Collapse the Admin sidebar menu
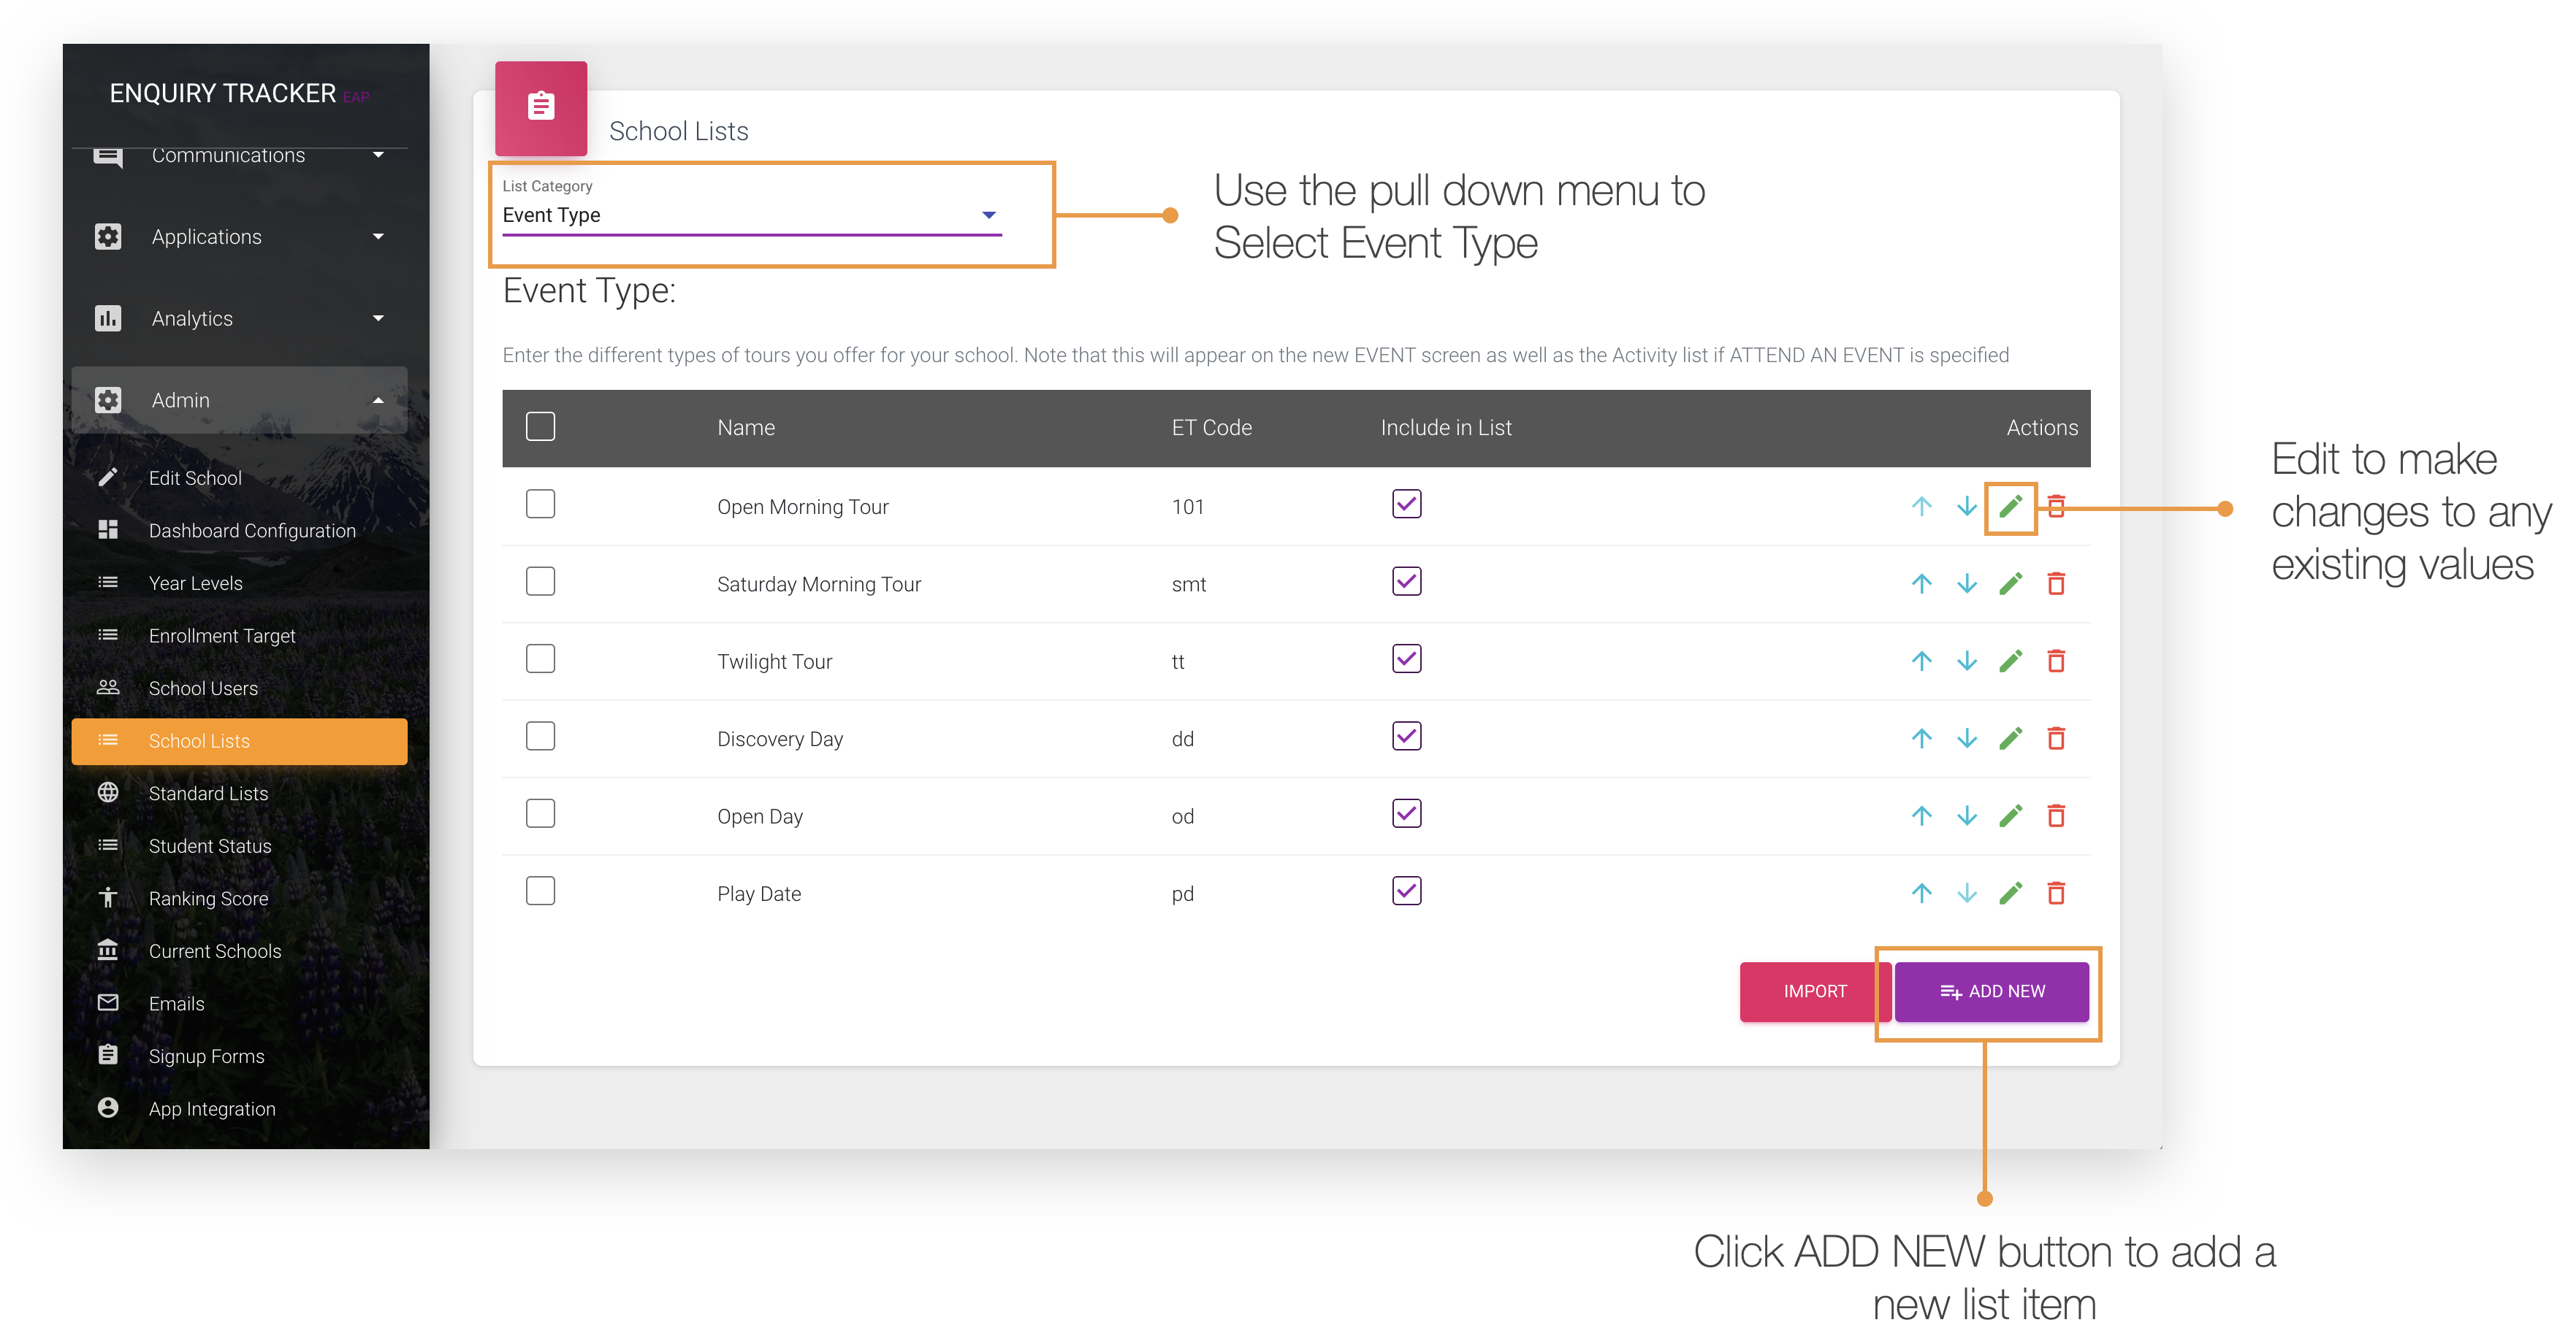 tap(240, 401)
